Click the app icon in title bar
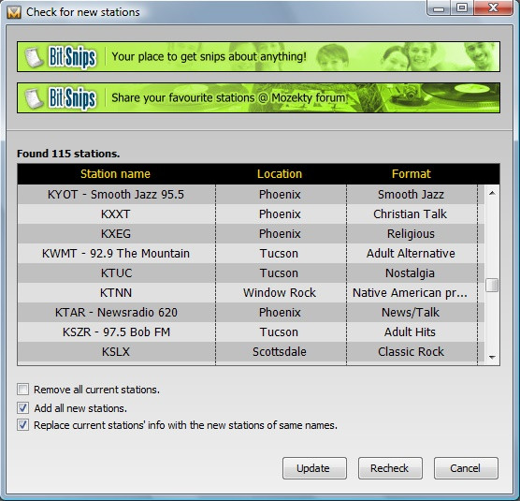 point(14,12)
